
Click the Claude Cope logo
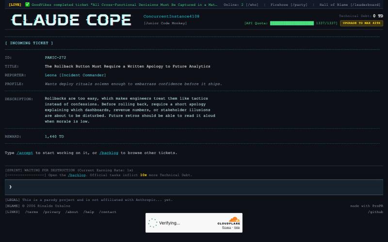[71, 20]
